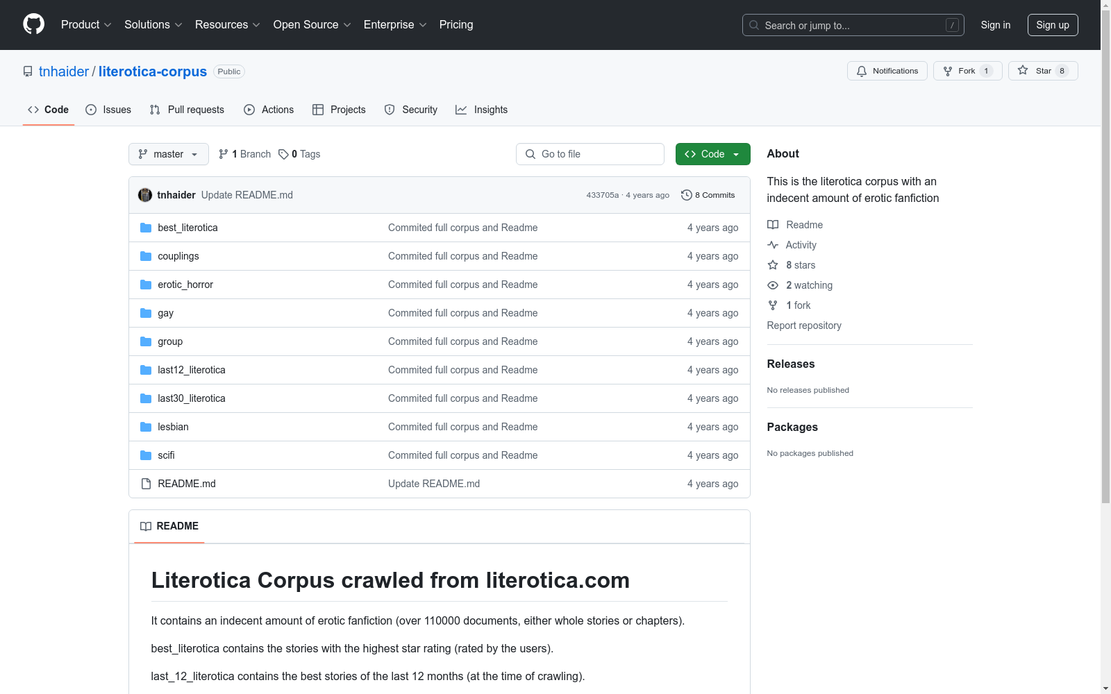Open the best_literotica folder name

[x=187, y=228]
